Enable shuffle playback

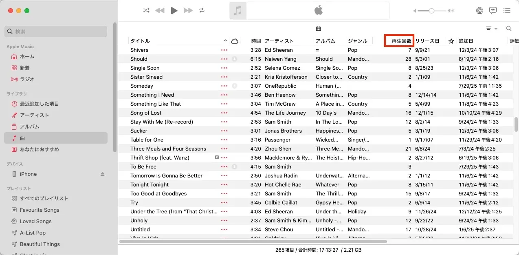tap(146, 11)
